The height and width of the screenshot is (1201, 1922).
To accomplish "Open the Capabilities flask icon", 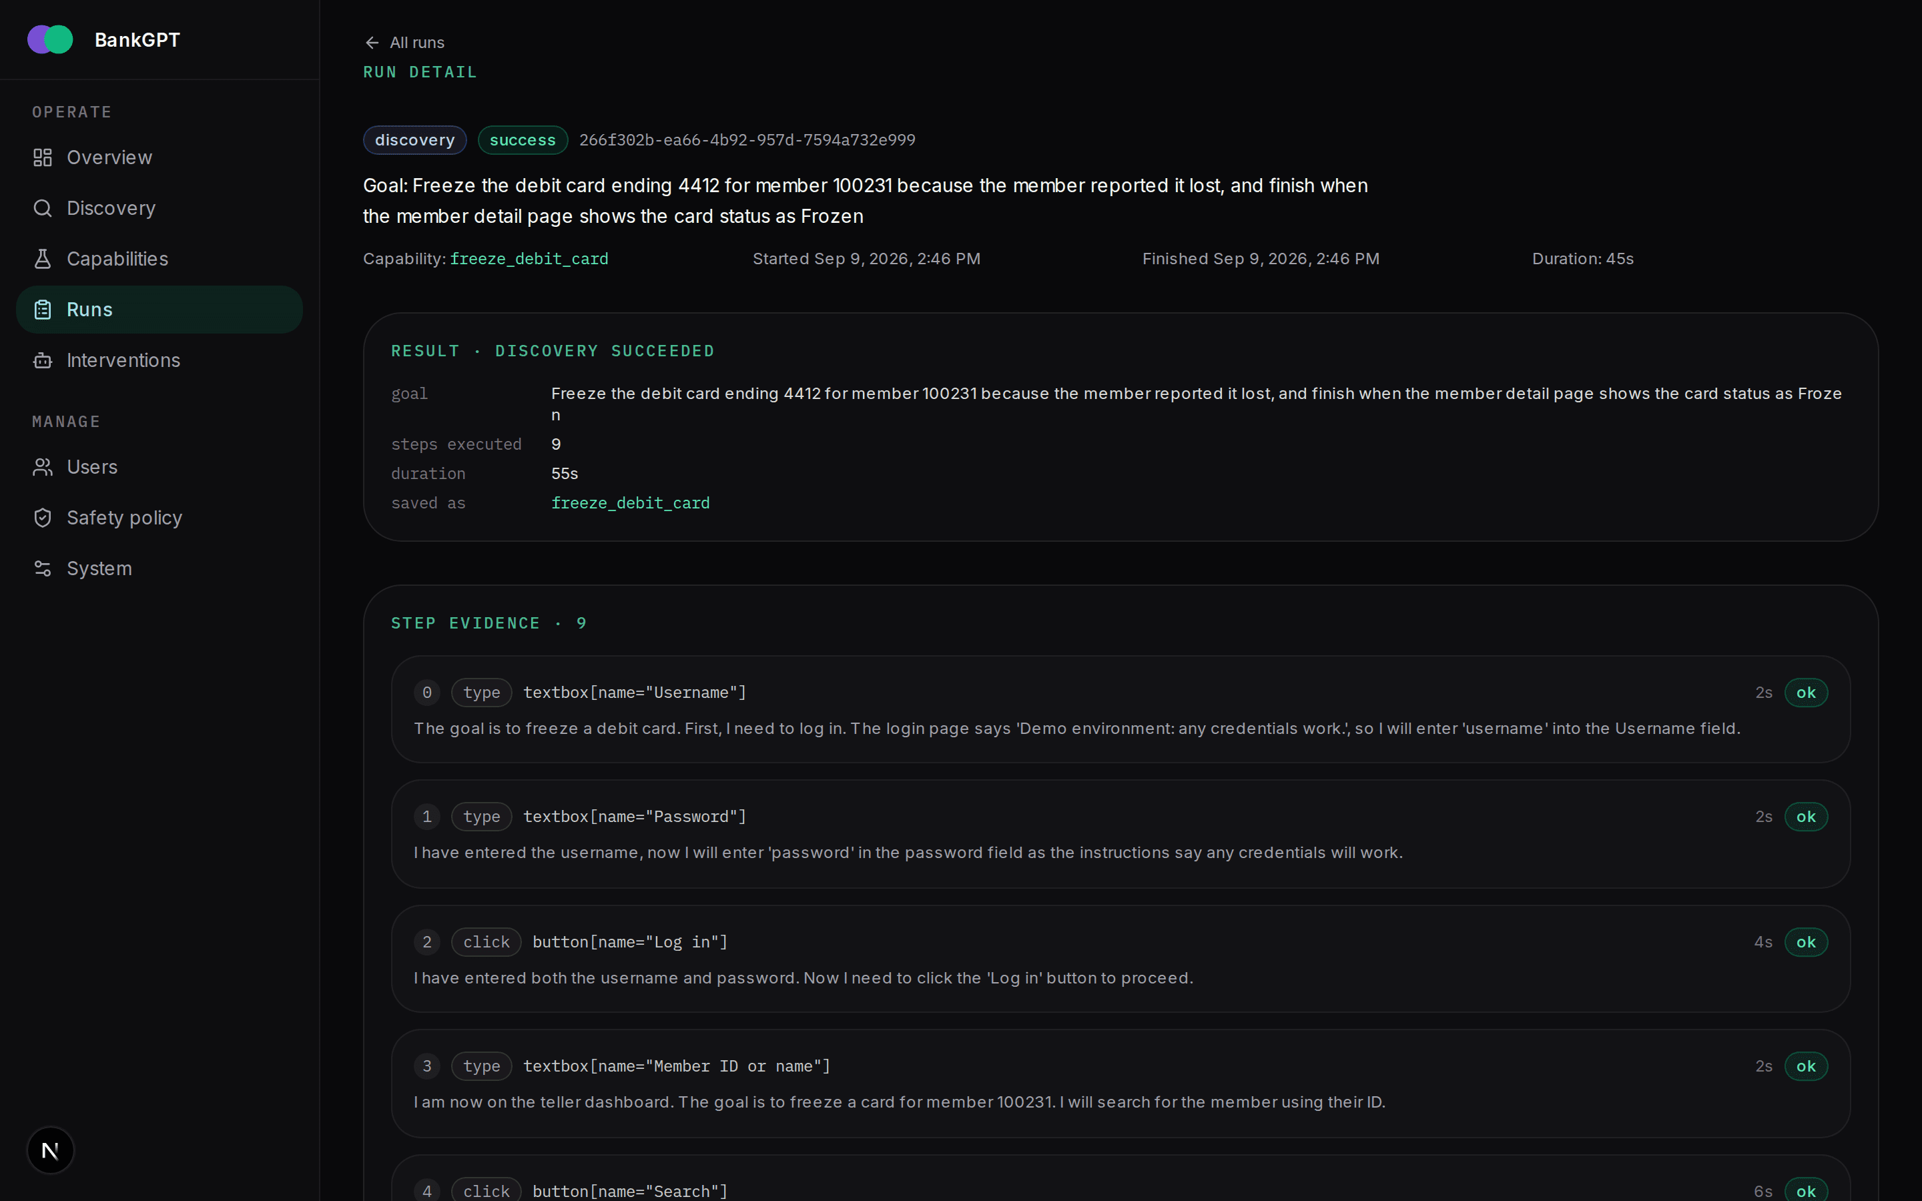I will click(x=43, y=259).
